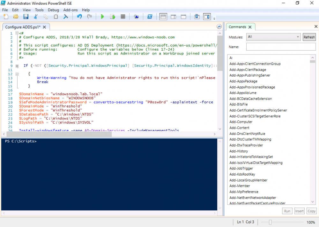The image size is (319, 227).
Task: Open a script with the folder icon
Action: tap(16, 17)
